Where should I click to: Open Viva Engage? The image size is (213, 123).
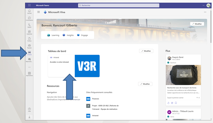click(x=83, y=35)
